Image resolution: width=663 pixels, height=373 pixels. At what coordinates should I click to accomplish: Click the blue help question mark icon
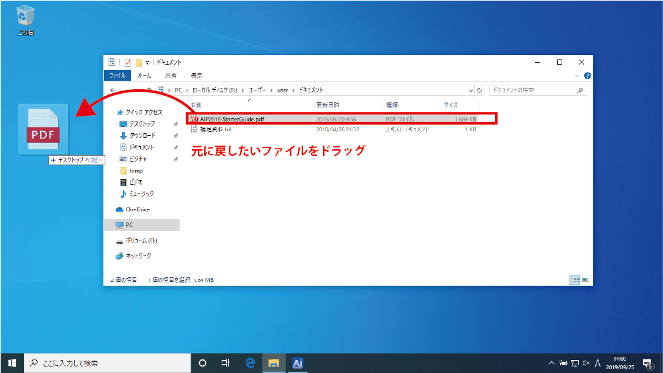(x=587, y=76)
